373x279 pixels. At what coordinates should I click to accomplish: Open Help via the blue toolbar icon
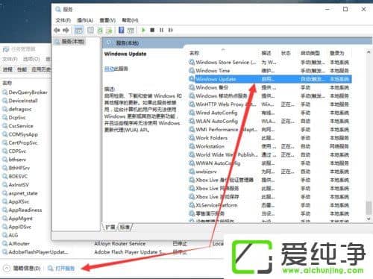click(x=121, y=31)
